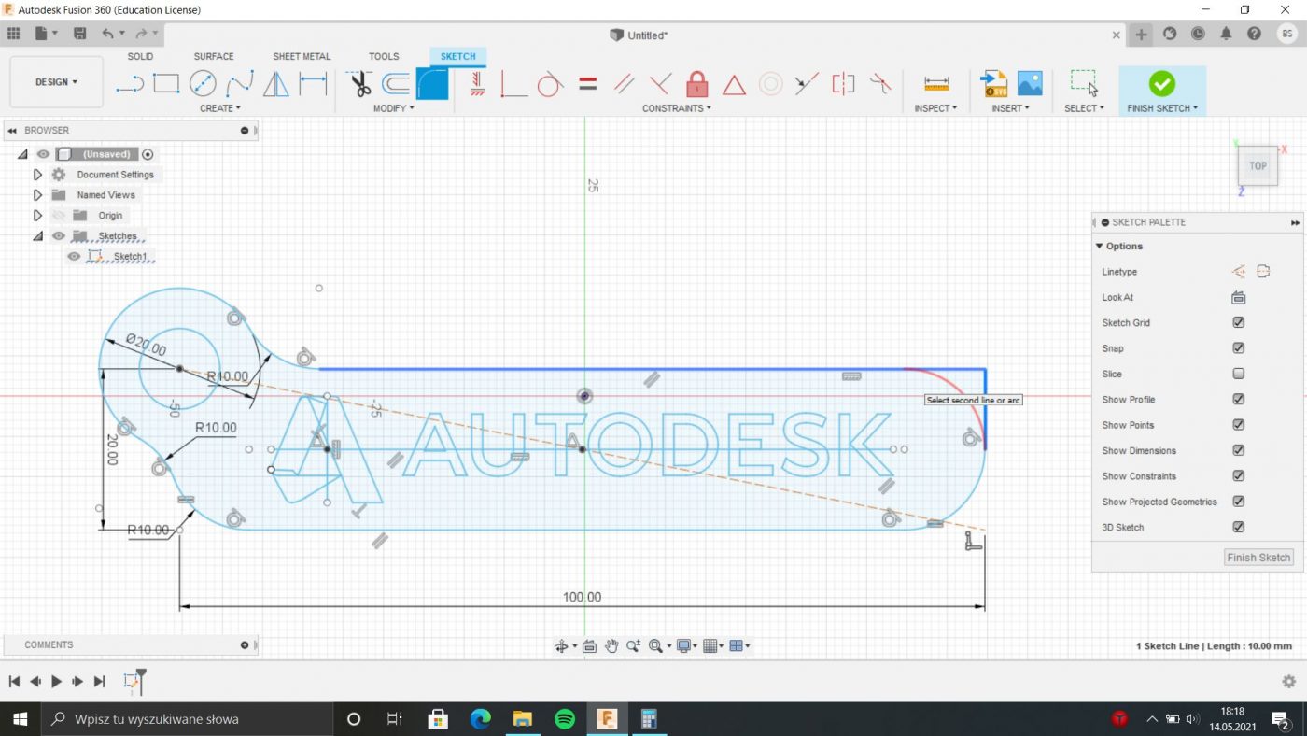Viewport: 1307px width, 736px height.
Task: Click the green Finish Sketch checkmark
Action: coord(1161,84)
